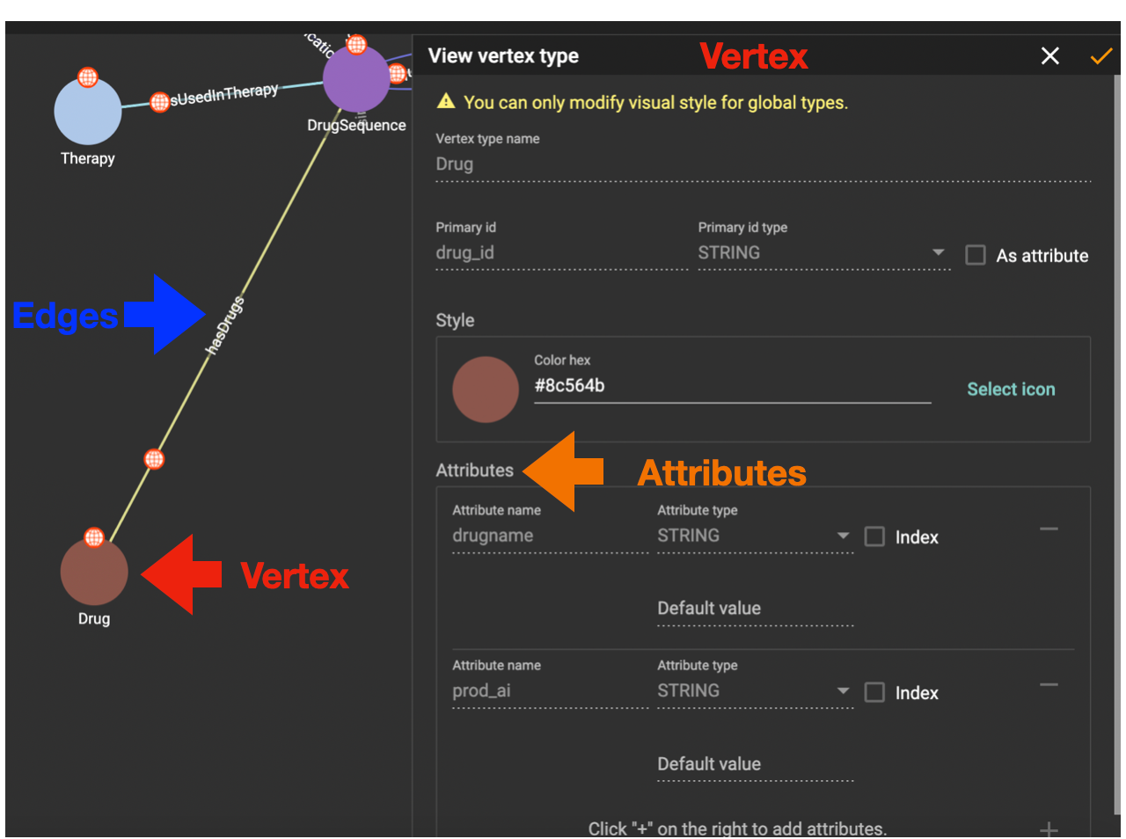The height and width of the screenshot is (839, 1126).
Task: Toggle the Index checkbox for prod_ai
Action: [874, 692]
